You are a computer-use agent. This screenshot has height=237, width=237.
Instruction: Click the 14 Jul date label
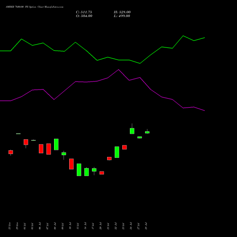85,226
